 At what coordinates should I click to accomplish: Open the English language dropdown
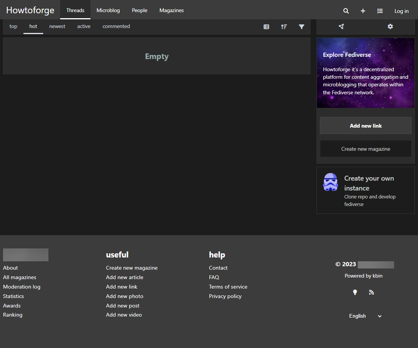tap(363, 316)
